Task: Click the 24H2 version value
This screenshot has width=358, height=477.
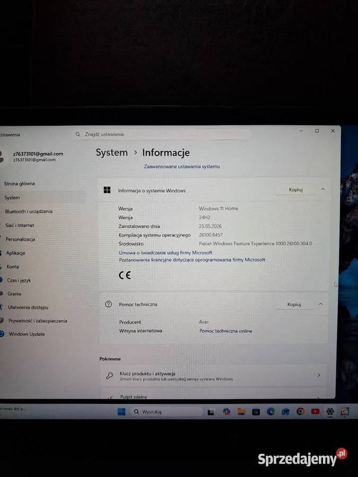Action: coord(205,217)
